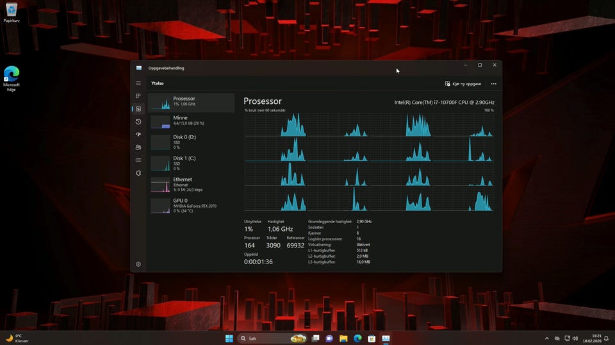Open the Processes page icon in sidebar
615x345 pixels.
click(x=138, y=96)
